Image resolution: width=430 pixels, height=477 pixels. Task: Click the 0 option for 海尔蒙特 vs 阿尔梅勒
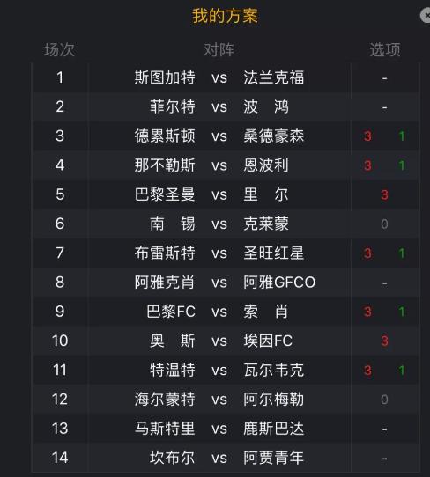click(x=385, y=400)
